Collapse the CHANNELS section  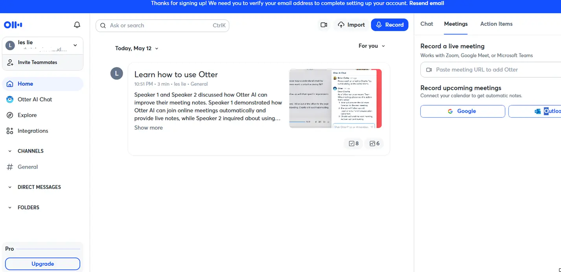(10, 151)
